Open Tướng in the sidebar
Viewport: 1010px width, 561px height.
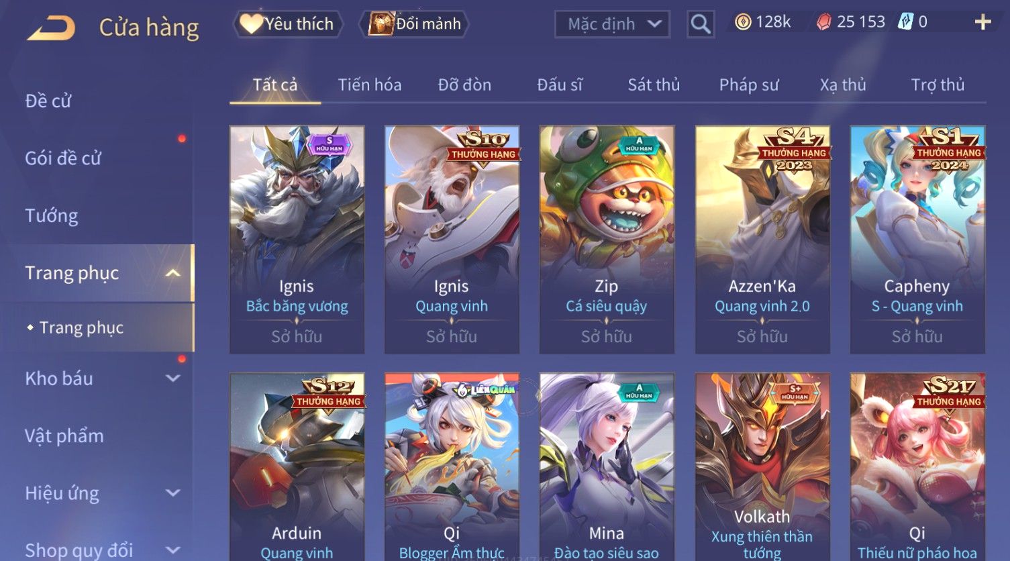pos(52,216)
